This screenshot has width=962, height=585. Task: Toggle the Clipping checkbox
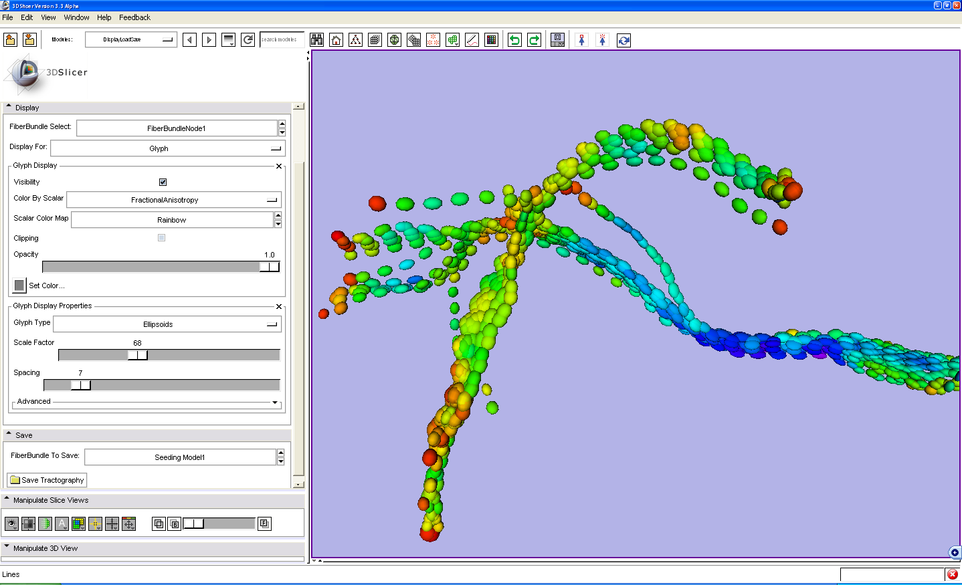[x=161, y=238]
